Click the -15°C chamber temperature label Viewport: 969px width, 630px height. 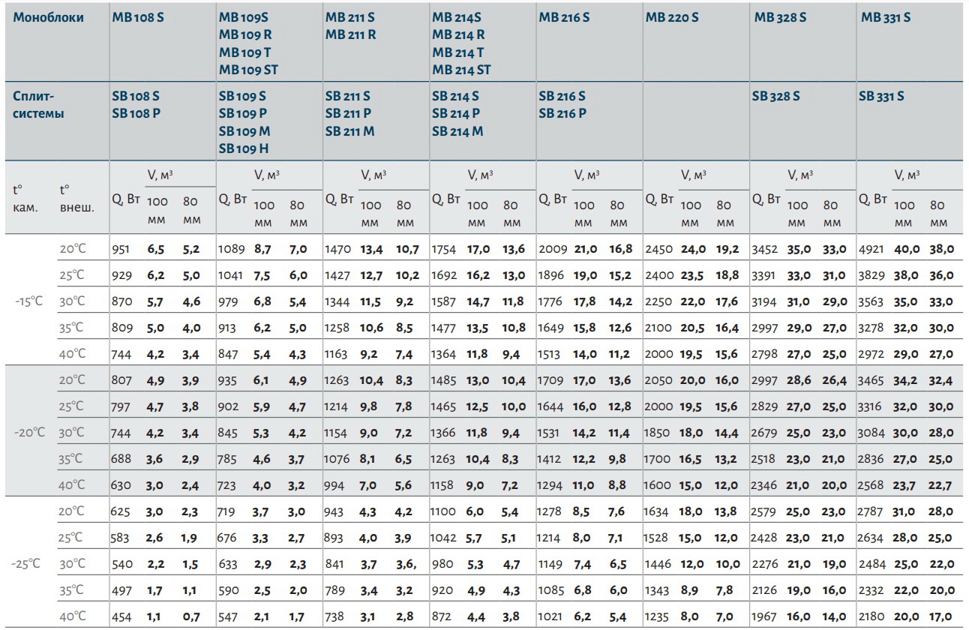click(28, 301)
